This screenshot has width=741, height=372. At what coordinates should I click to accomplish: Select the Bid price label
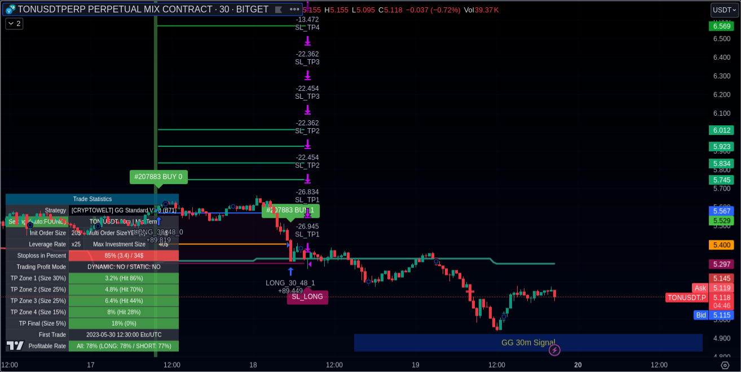pos(700,315)
